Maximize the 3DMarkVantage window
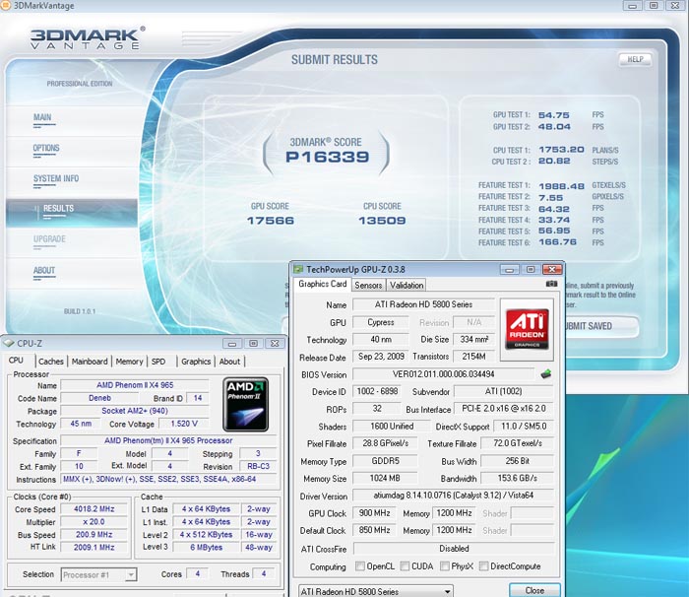Viewport: 689px width, 597px height. coord(654,5)
